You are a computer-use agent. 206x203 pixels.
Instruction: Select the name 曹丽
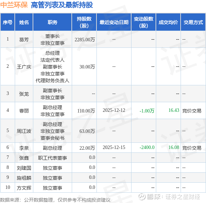[24, 111]
